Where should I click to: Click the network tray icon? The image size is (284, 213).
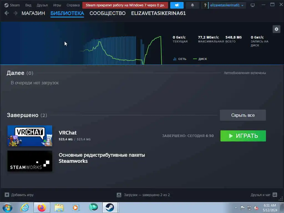249,208
